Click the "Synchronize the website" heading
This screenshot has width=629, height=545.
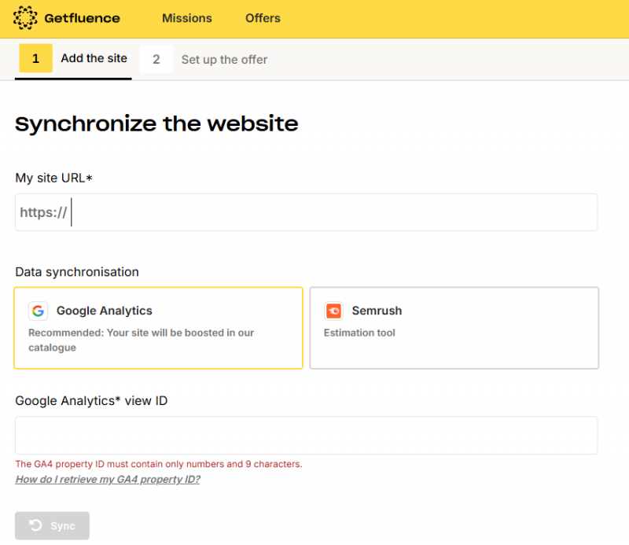(156, 124)
